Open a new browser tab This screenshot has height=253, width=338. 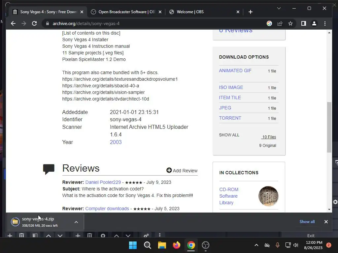pos(250,12)
